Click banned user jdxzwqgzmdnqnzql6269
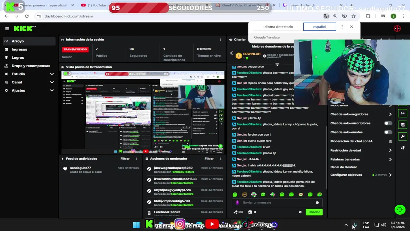 pos(173,168)
